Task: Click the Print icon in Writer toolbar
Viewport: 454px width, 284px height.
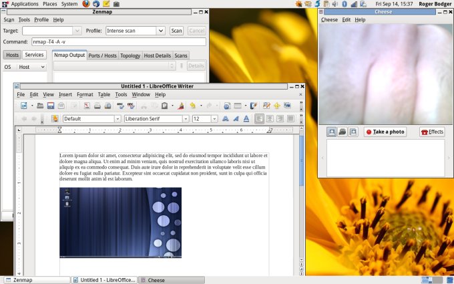Action: tap(97, 106)
